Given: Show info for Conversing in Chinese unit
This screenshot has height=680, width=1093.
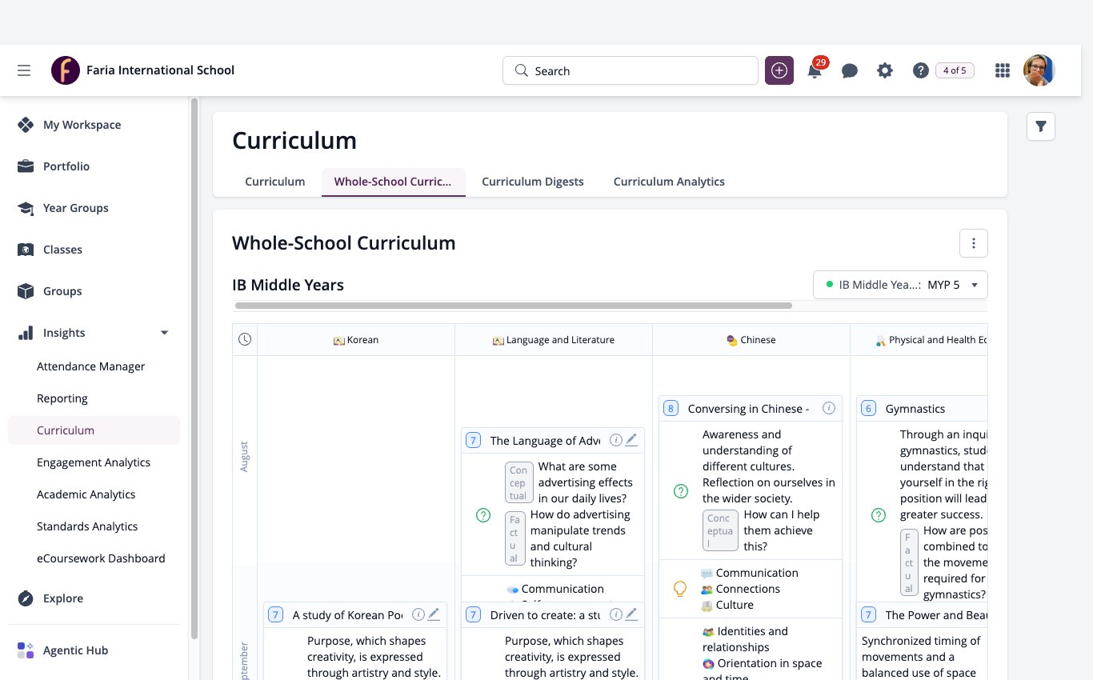Looking at the screenshot, I should click(829, 408).
